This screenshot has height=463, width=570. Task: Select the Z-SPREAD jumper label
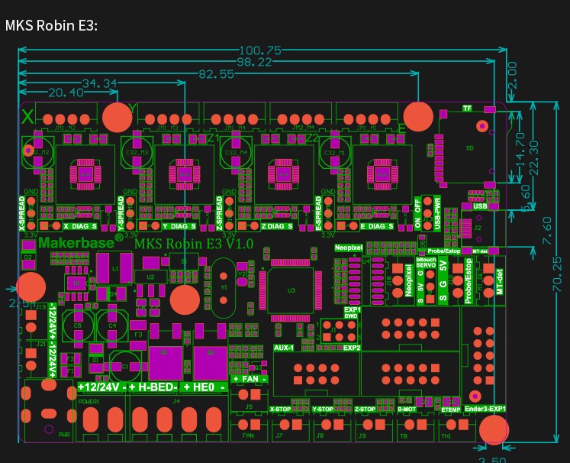(x=219, y=213)
